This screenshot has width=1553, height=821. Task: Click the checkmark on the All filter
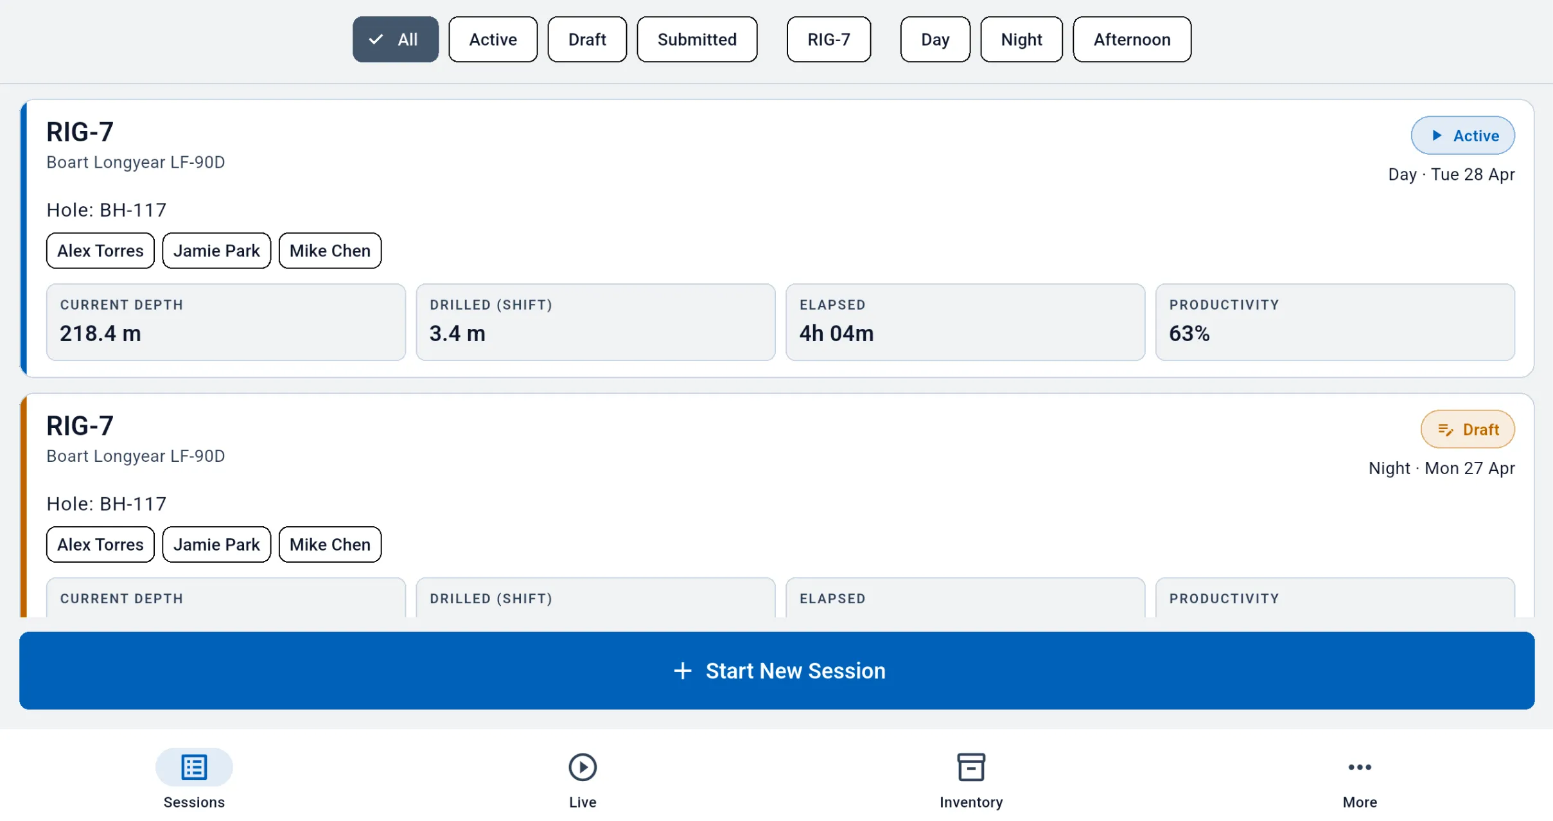pos(376,40)
